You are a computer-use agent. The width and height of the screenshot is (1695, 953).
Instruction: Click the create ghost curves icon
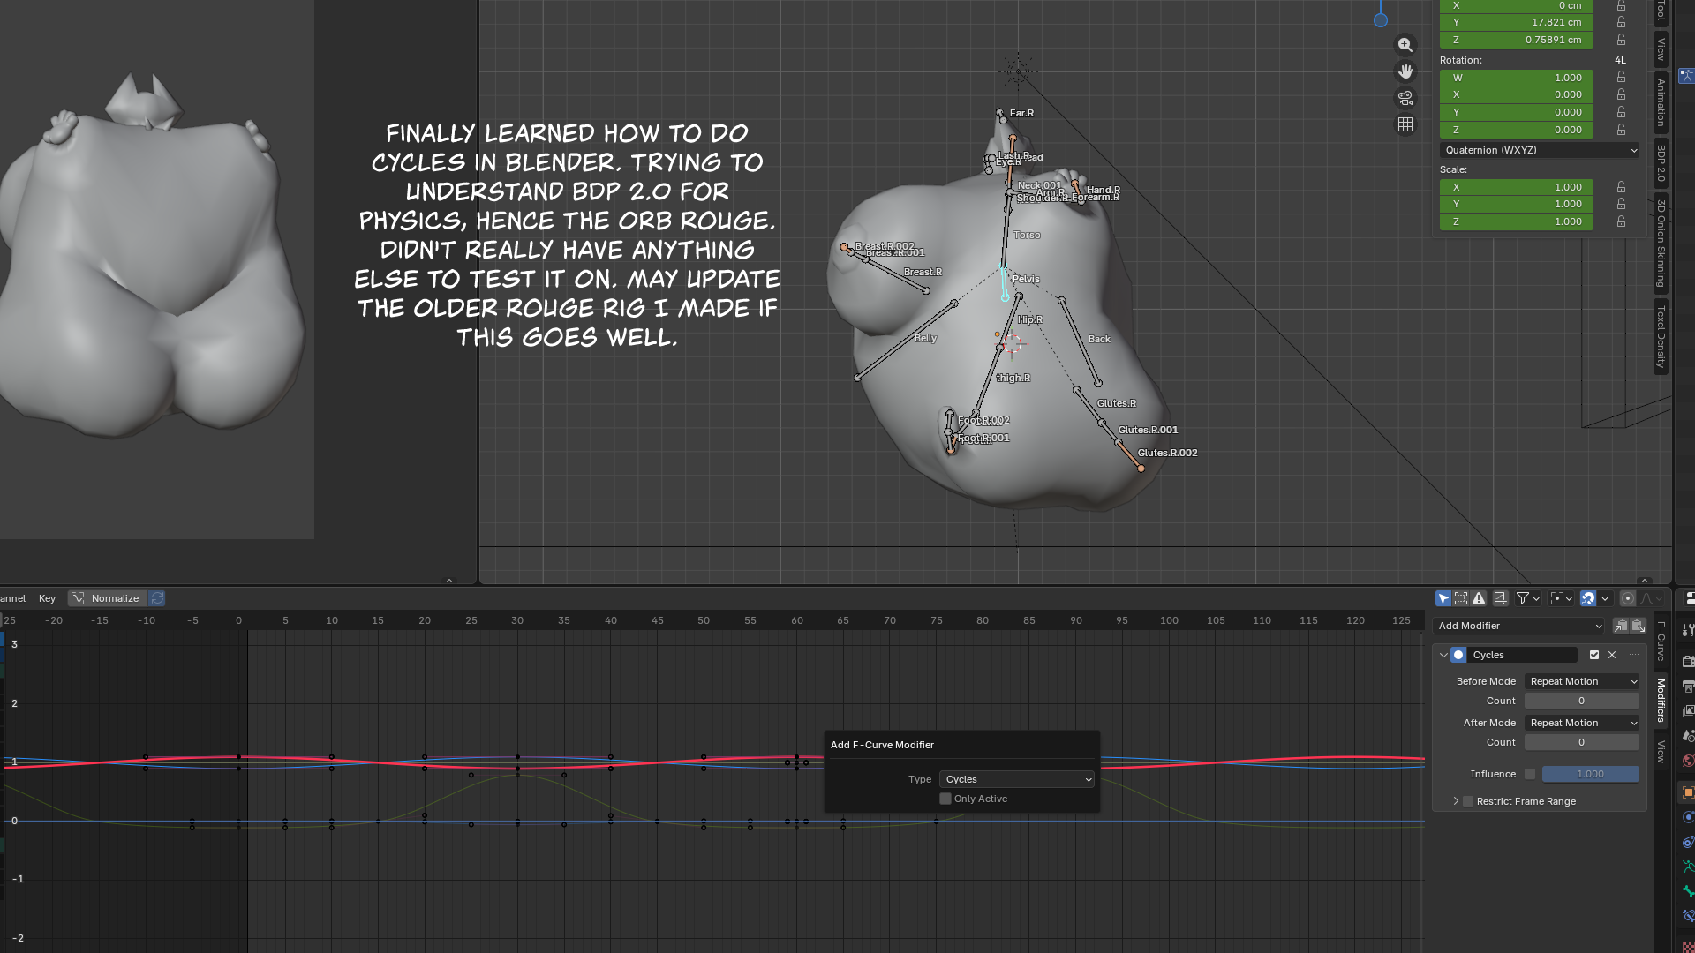(1500, 598)
